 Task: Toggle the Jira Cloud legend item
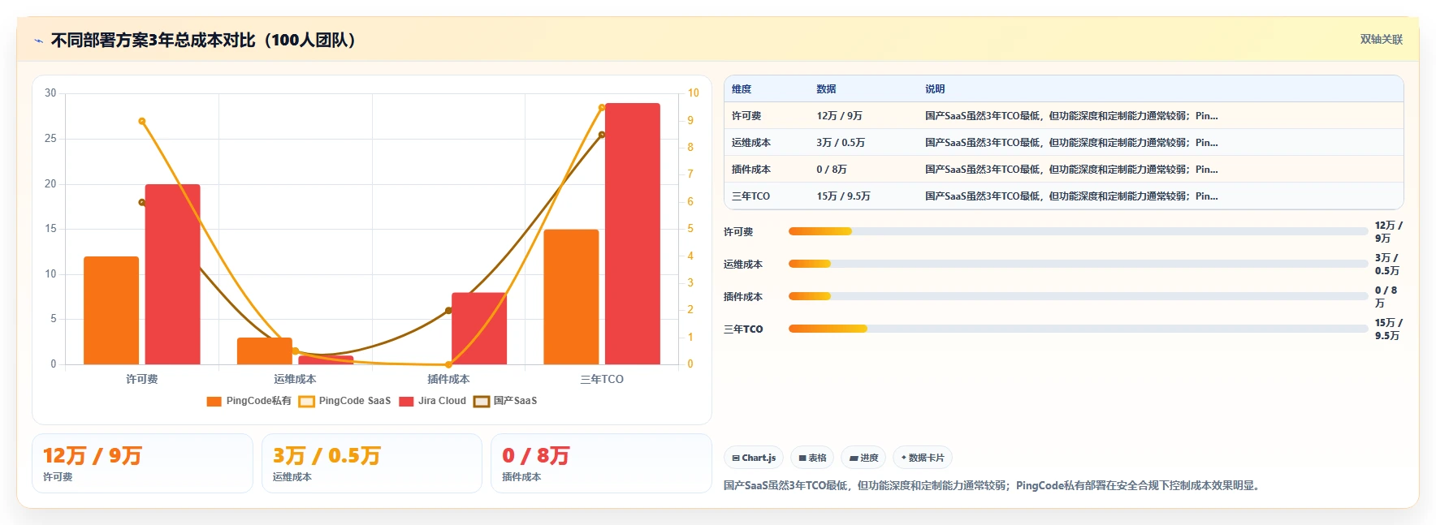click(432, 401)
